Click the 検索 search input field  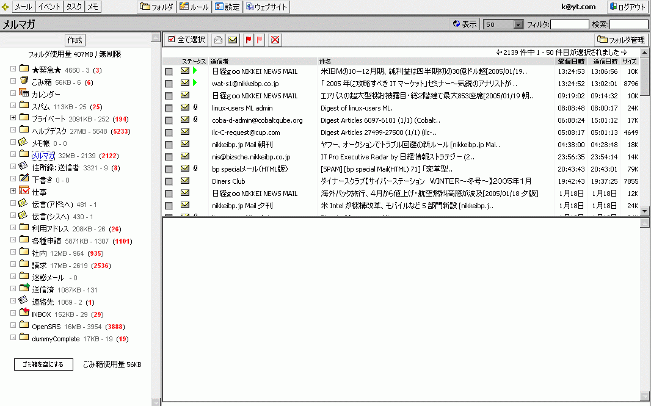(x=628, y=25)
